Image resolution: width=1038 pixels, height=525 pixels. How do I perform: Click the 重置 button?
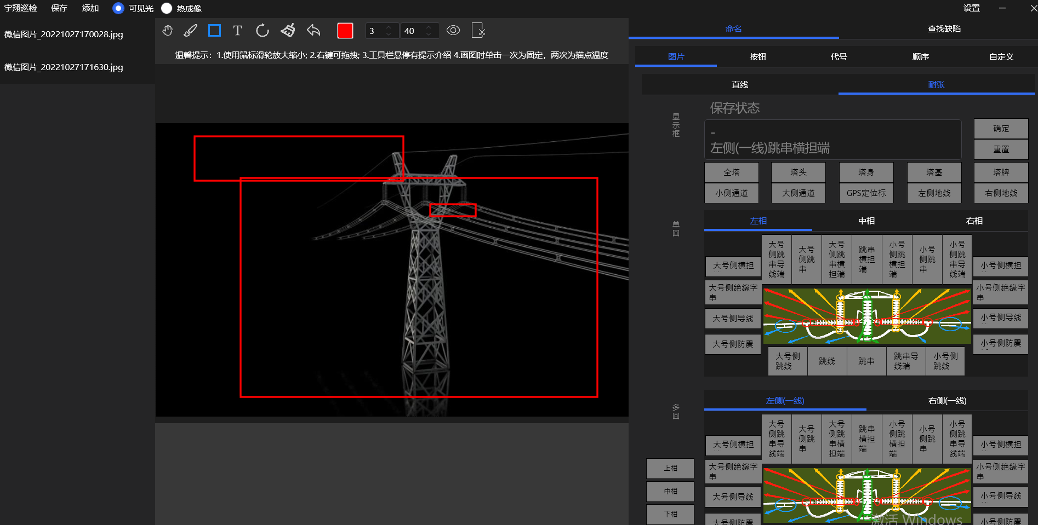[x=1001, y=149]
